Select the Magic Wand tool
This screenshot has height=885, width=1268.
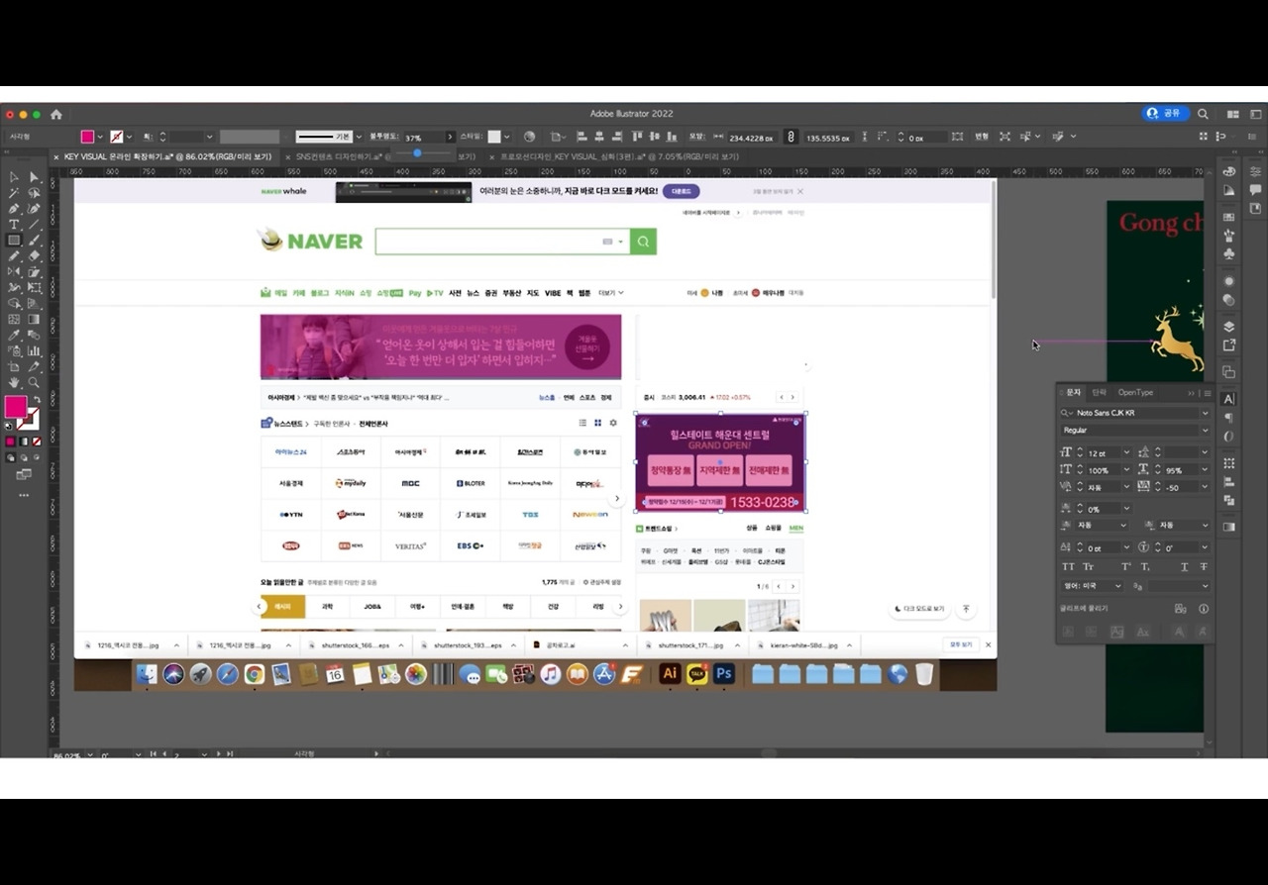pyautogui.click(x=14, y=193)
